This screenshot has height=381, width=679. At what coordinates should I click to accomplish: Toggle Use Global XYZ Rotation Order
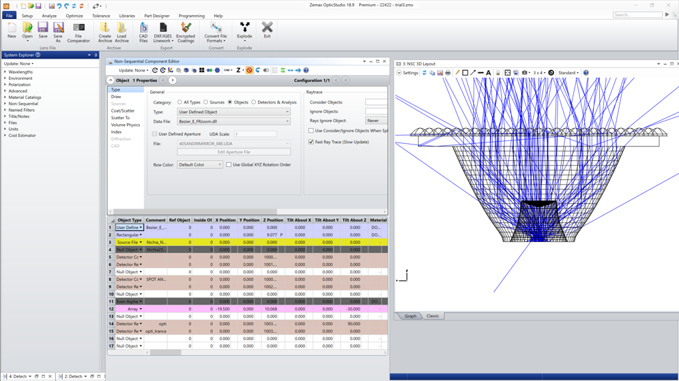[x=229, y=165]
